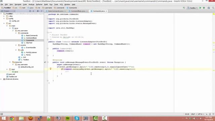Open Skype from the Windows taskbar
215x121 pixels.
click(77, 118)
